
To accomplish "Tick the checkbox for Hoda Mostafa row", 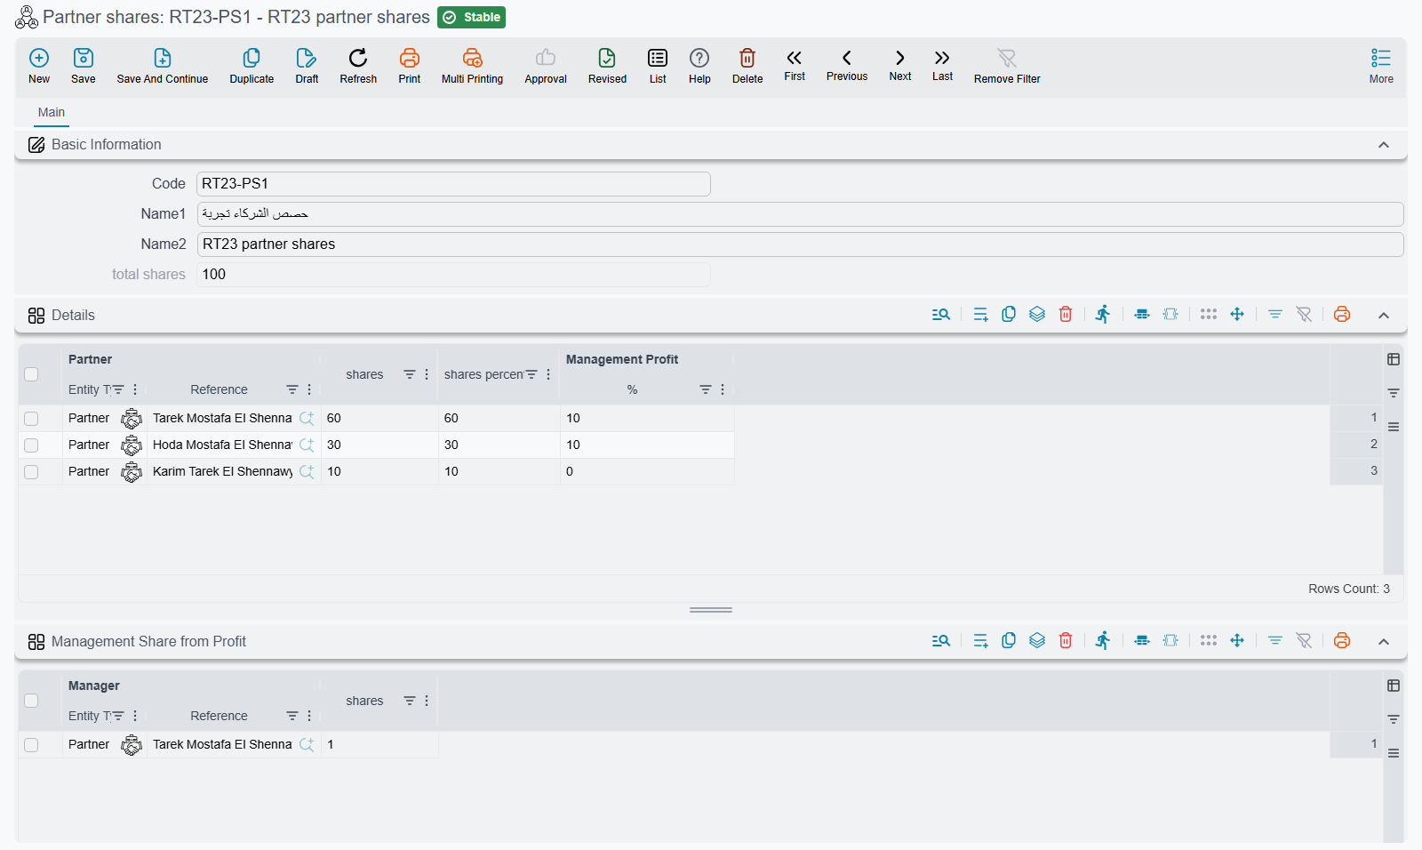I will (31, 445).
